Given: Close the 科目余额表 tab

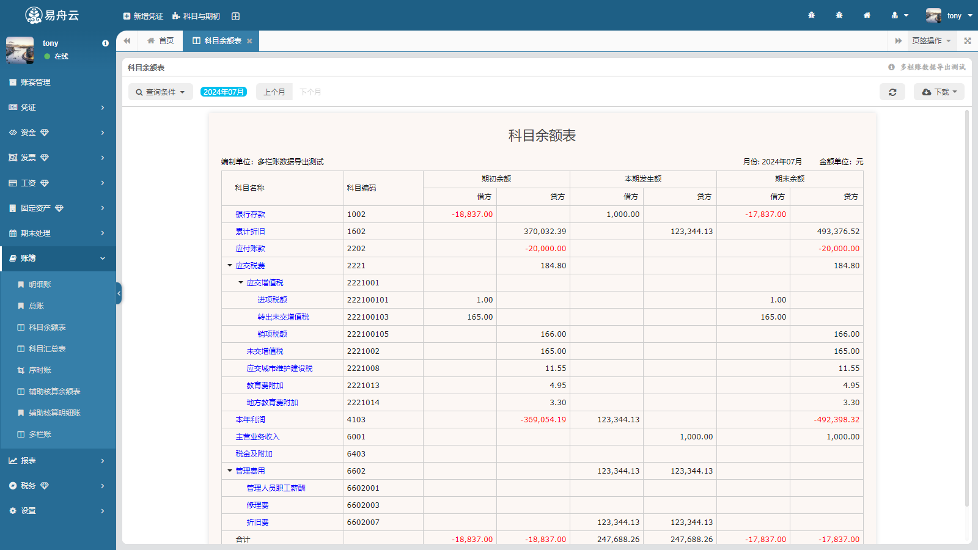Looking at the screenshot, I should click(249, 41).
